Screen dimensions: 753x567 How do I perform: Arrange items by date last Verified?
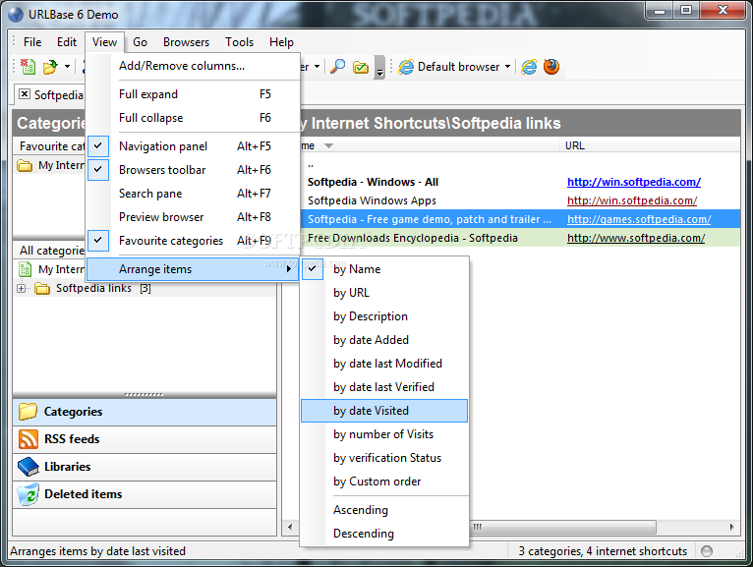click(x=384, y=387)
